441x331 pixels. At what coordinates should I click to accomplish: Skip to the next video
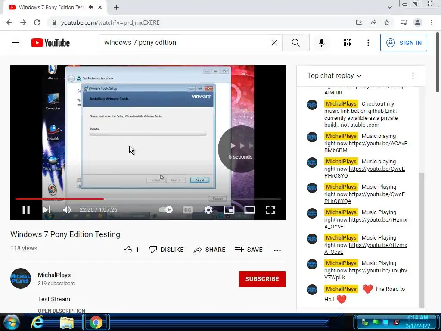pyautogui.click(x=47, y=210)
